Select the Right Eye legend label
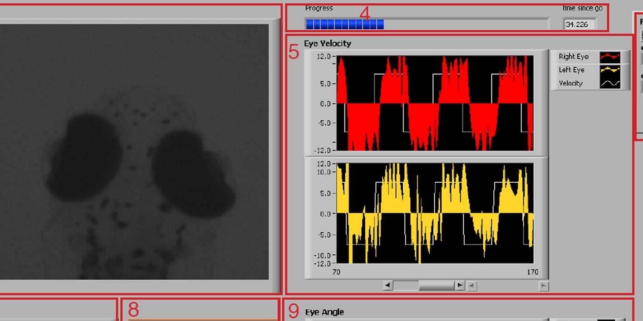The image size is (643, 321). (x=573, y=57)
